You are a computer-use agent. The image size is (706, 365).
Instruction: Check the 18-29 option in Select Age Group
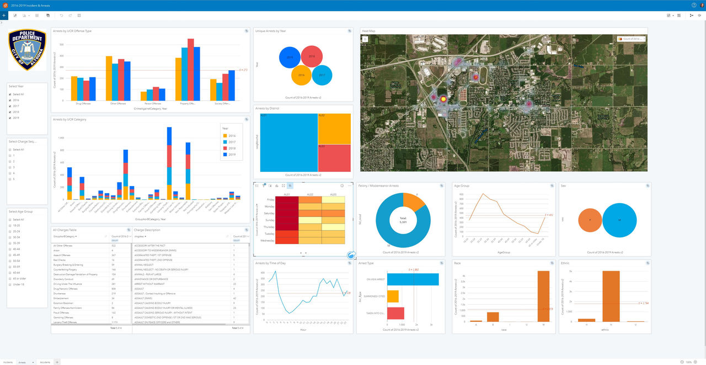pos(9,225)
